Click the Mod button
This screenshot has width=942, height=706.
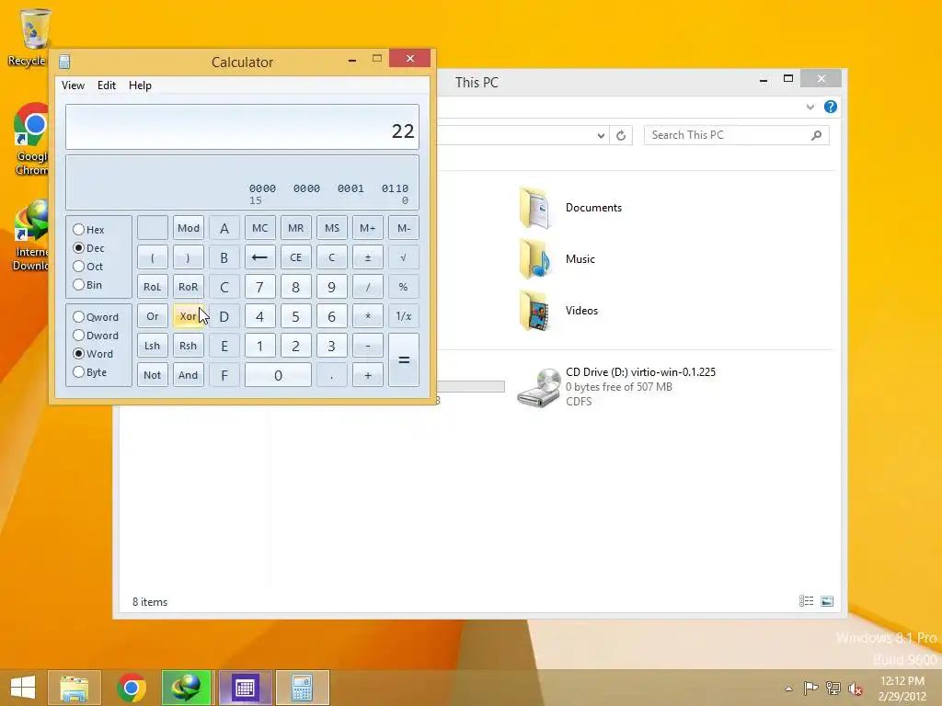pos(188,228)
